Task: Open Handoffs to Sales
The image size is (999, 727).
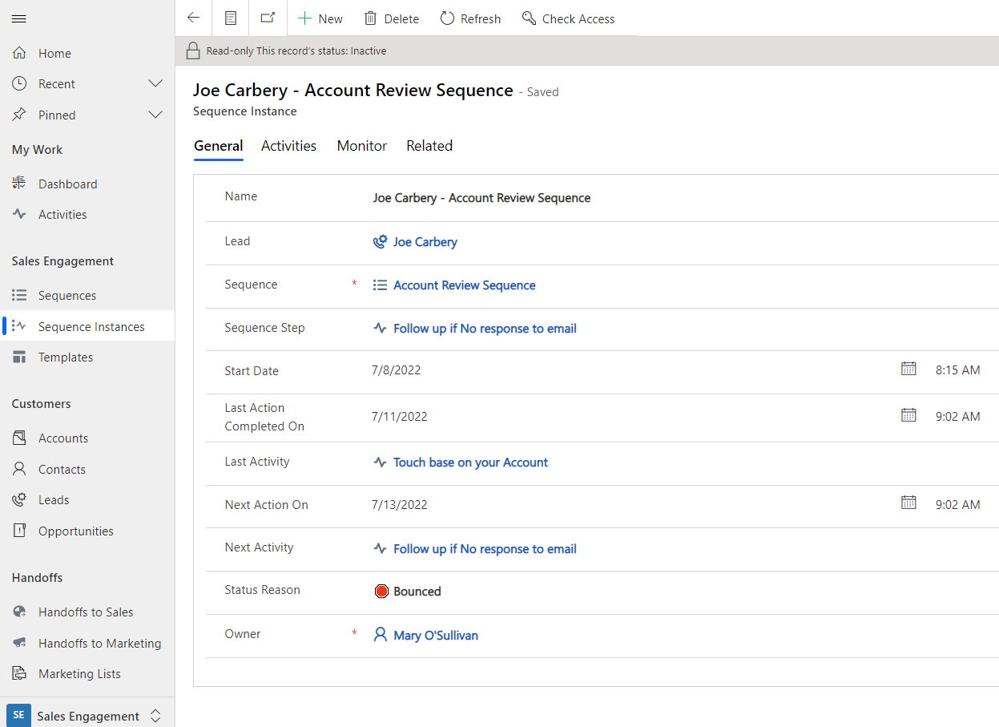Action: click(87, 612)
